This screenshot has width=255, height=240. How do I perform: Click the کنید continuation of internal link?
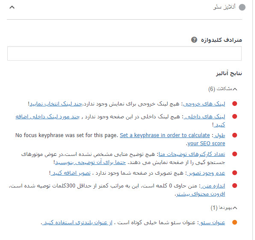coord(219,125)
